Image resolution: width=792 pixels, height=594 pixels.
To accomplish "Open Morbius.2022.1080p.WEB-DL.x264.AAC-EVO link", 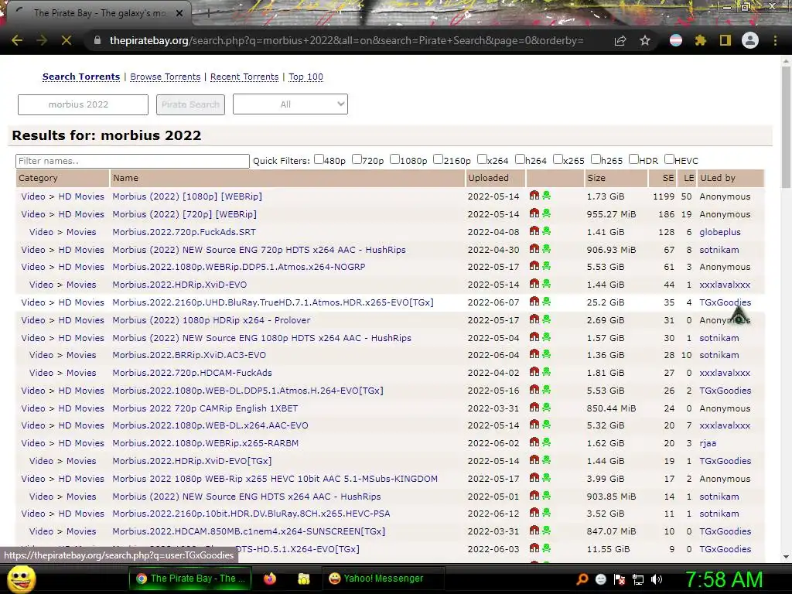I will tap(210, 425).
